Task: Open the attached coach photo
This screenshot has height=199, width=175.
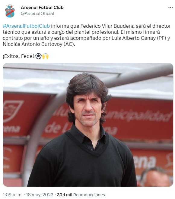Action: click(x=88, y=125)
